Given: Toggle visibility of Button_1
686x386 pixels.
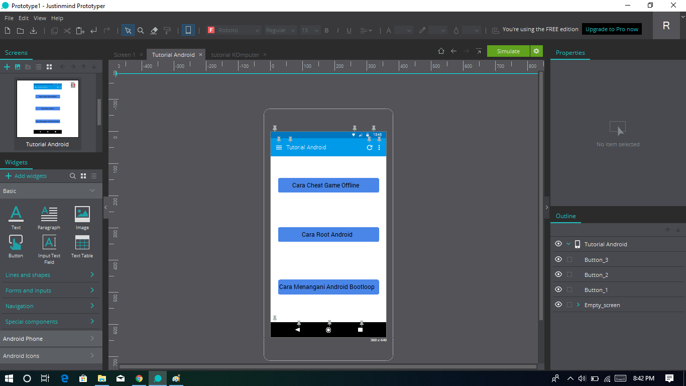Looking at the screenshot, I should (558, 289).
